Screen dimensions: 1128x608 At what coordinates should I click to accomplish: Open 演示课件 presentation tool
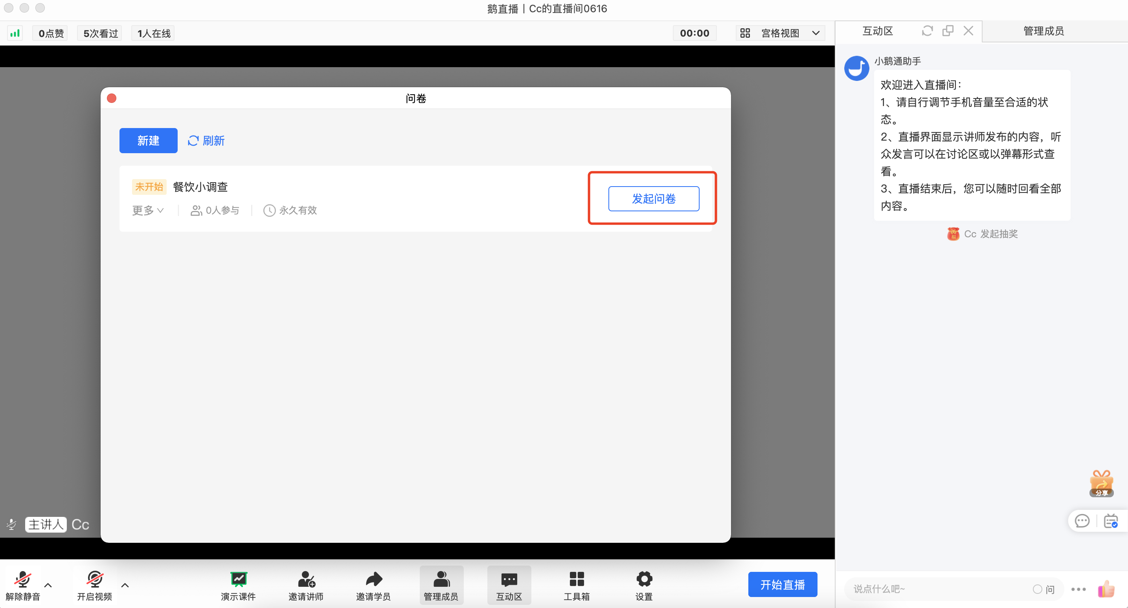[x=238, y=586]
